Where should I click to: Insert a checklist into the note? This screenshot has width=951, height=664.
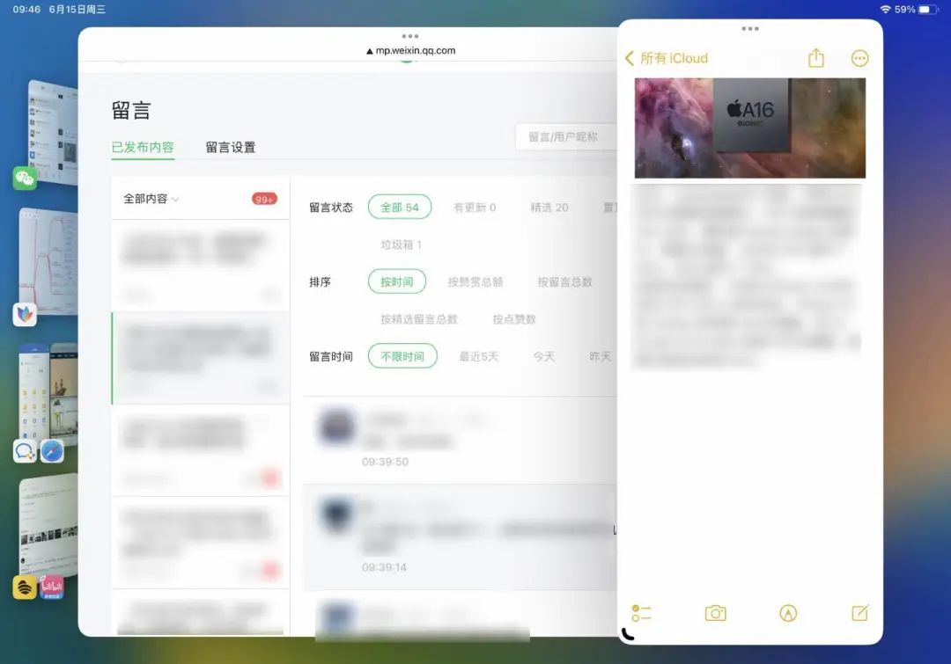pos(642,613)
